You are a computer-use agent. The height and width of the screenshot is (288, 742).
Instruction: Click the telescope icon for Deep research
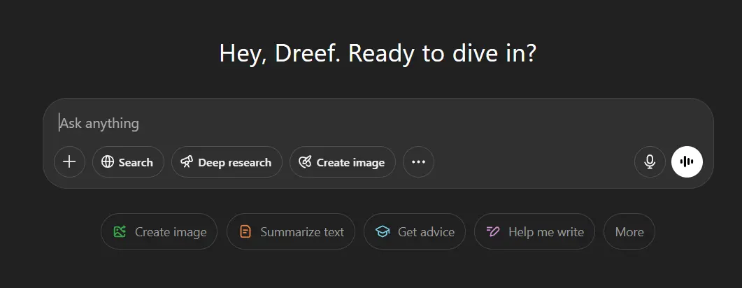point(187,162)
